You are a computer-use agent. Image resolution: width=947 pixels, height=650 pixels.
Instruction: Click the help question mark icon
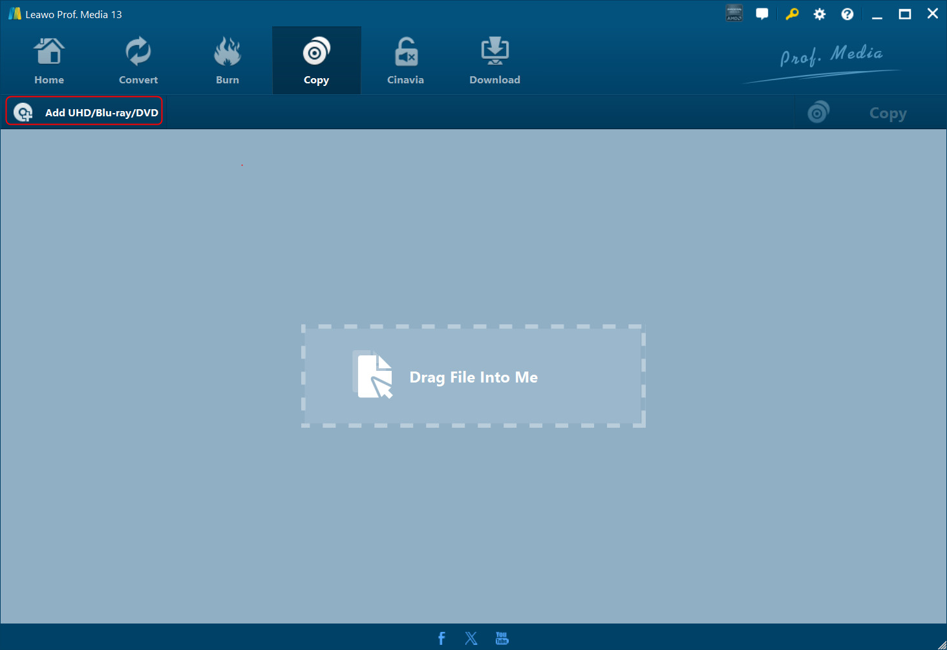click(847, 14)
